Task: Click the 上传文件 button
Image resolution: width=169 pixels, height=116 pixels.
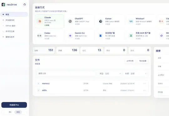Action: (x=130, y=61)
